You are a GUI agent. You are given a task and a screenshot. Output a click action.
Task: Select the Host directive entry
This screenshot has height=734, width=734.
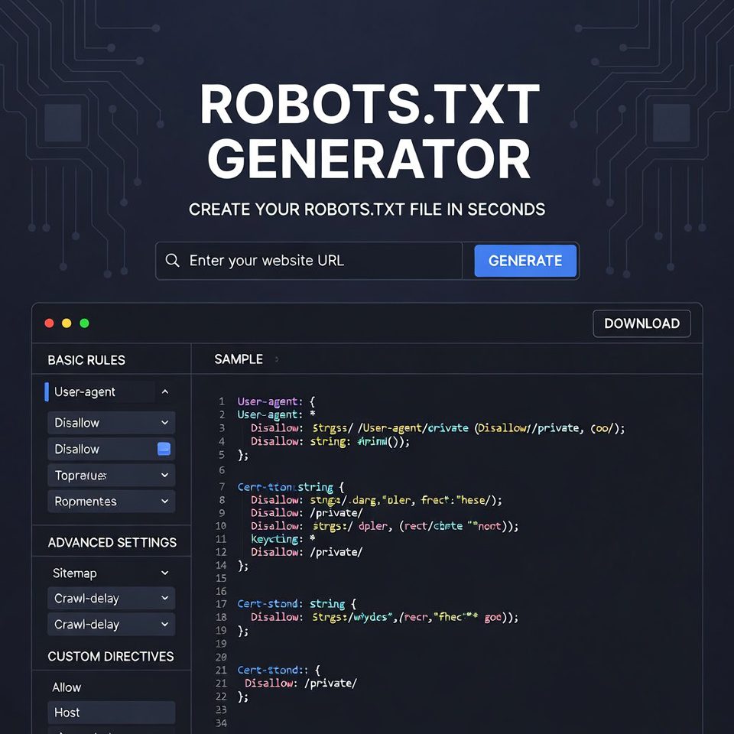tap(111, 713)
